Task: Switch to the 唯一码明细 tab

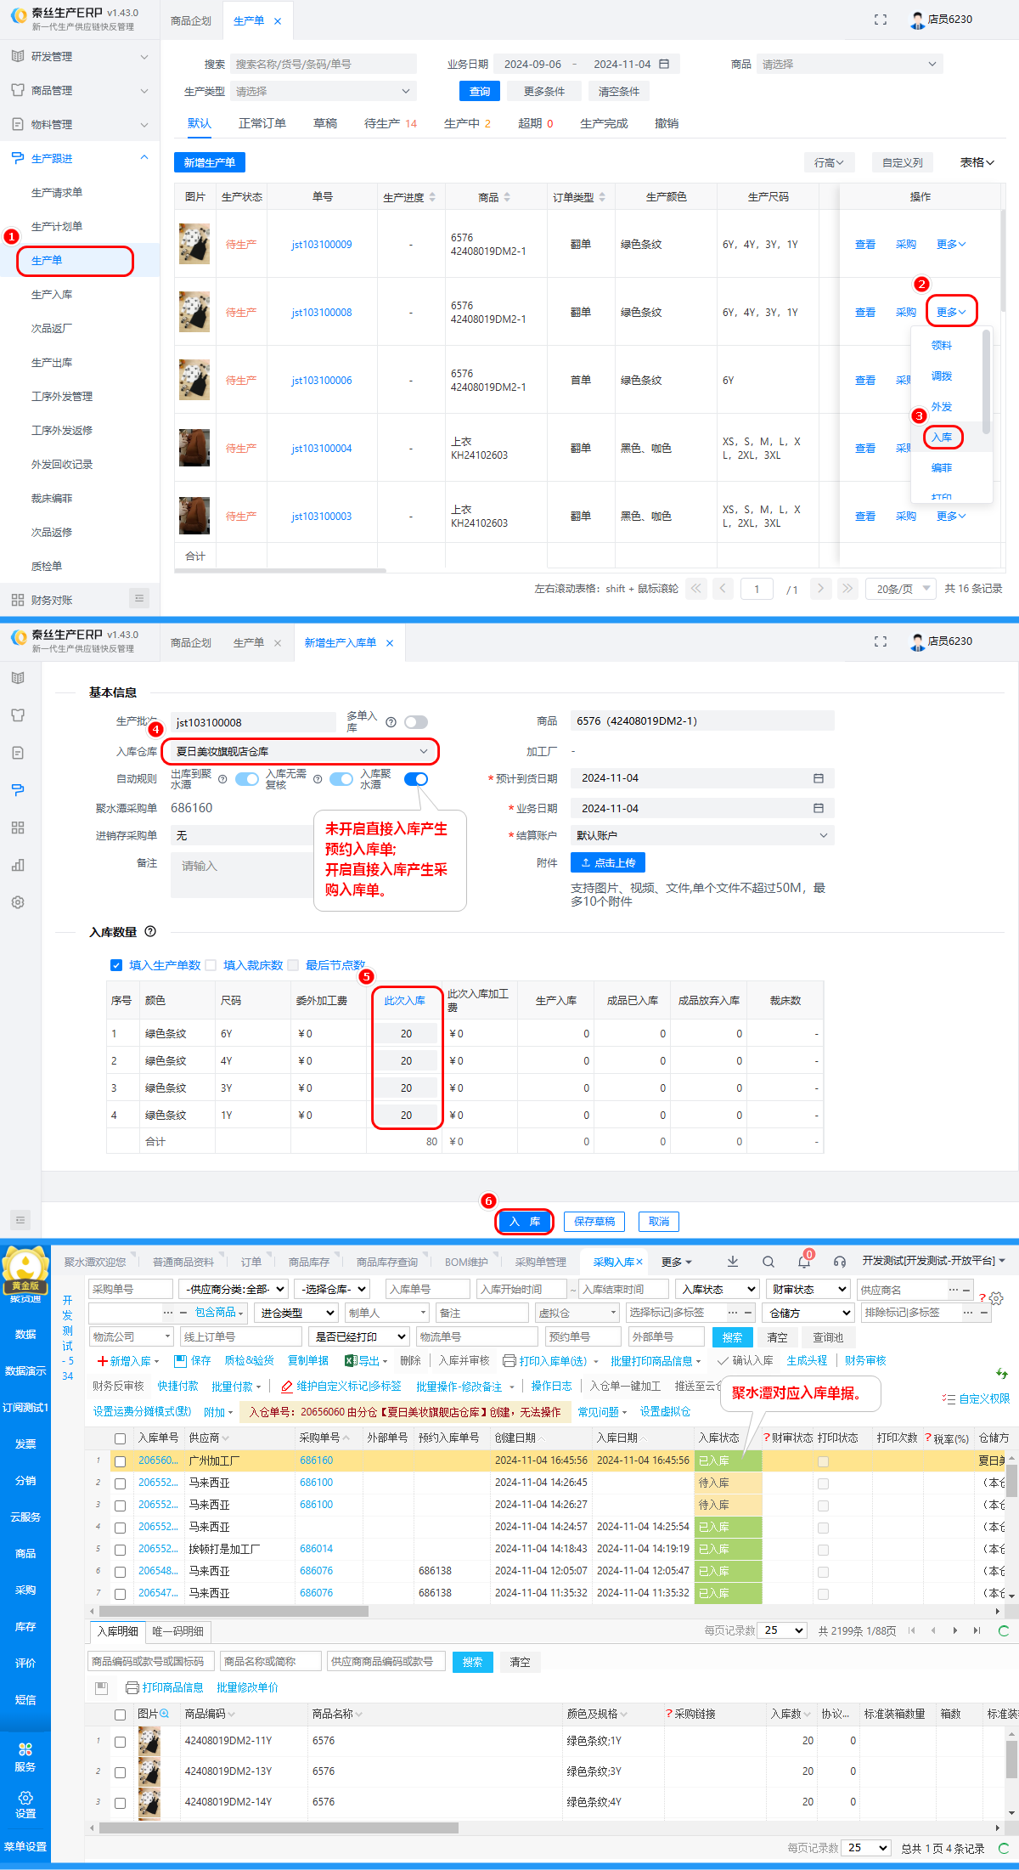Action: (177, 1630)
